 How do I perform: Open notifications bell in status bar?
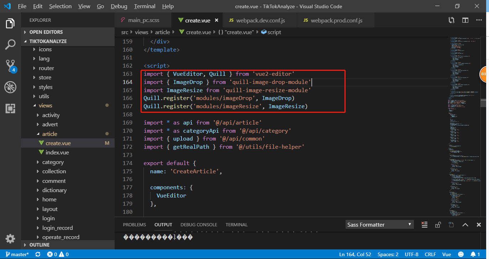point(475,254)
